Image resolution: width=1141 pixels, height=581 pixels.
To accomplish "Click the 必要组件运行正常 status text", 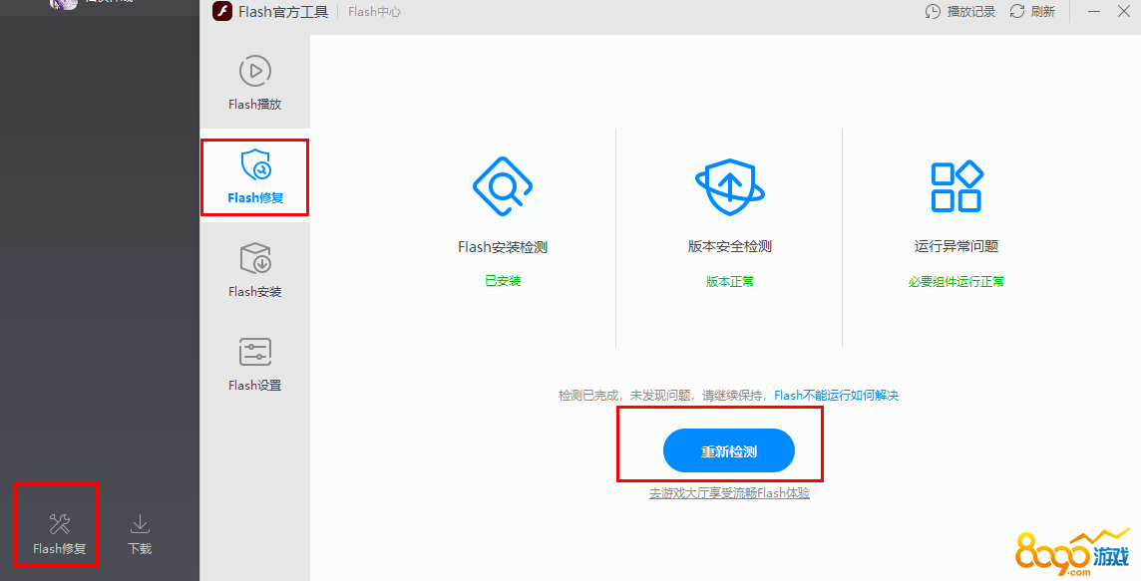I will point(956,281).
